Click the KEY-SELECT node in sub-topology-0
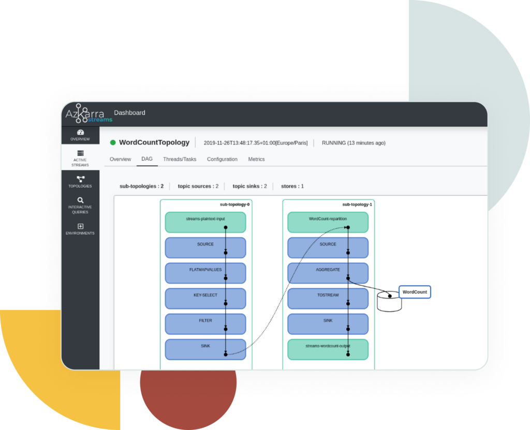Viewport: 530px width, 430px height. click(x=205, y=298)
